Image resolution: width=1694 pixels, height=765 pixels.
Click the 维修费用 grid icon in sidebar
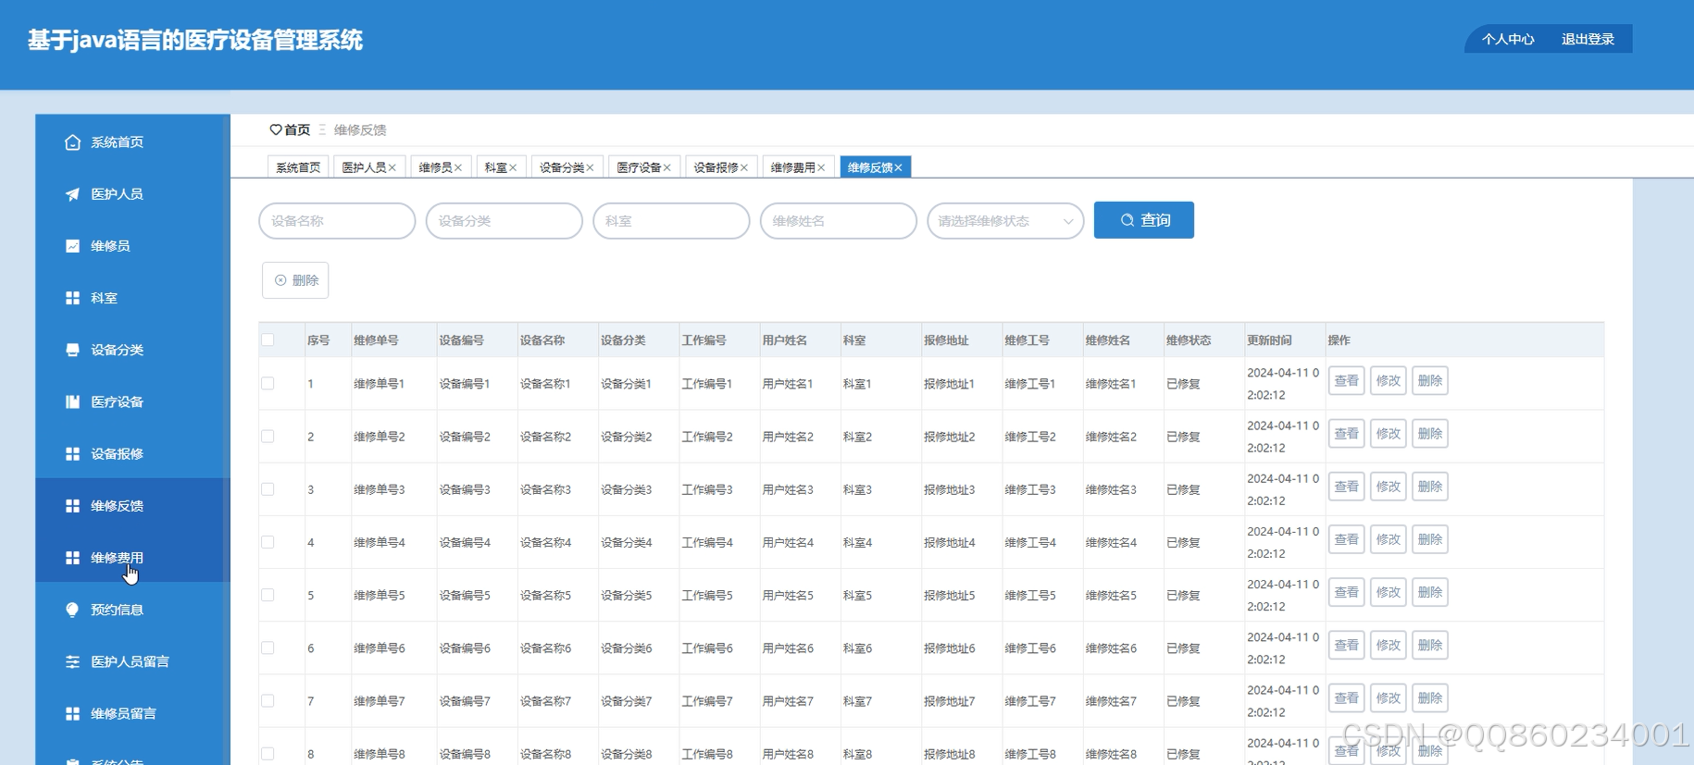tap(72, 558)
